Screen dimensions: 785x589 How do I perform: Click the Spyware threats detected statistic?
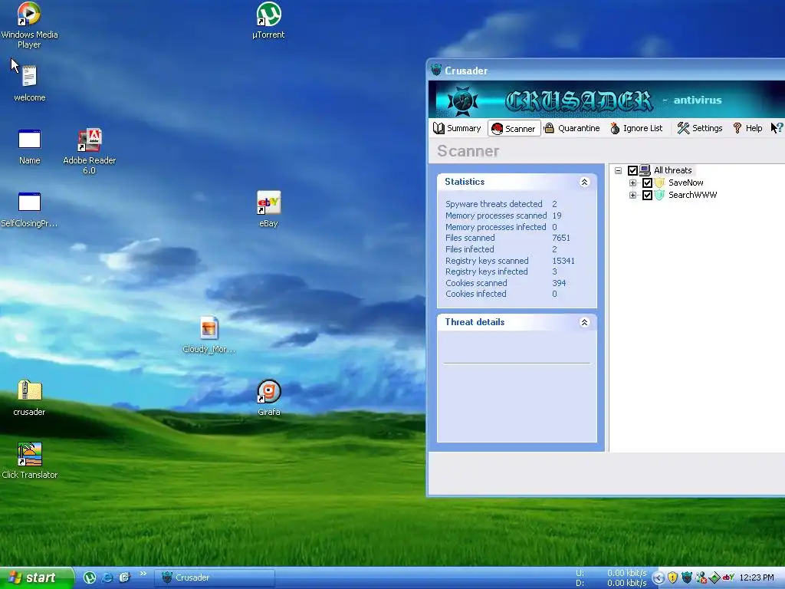pos(494,204)
